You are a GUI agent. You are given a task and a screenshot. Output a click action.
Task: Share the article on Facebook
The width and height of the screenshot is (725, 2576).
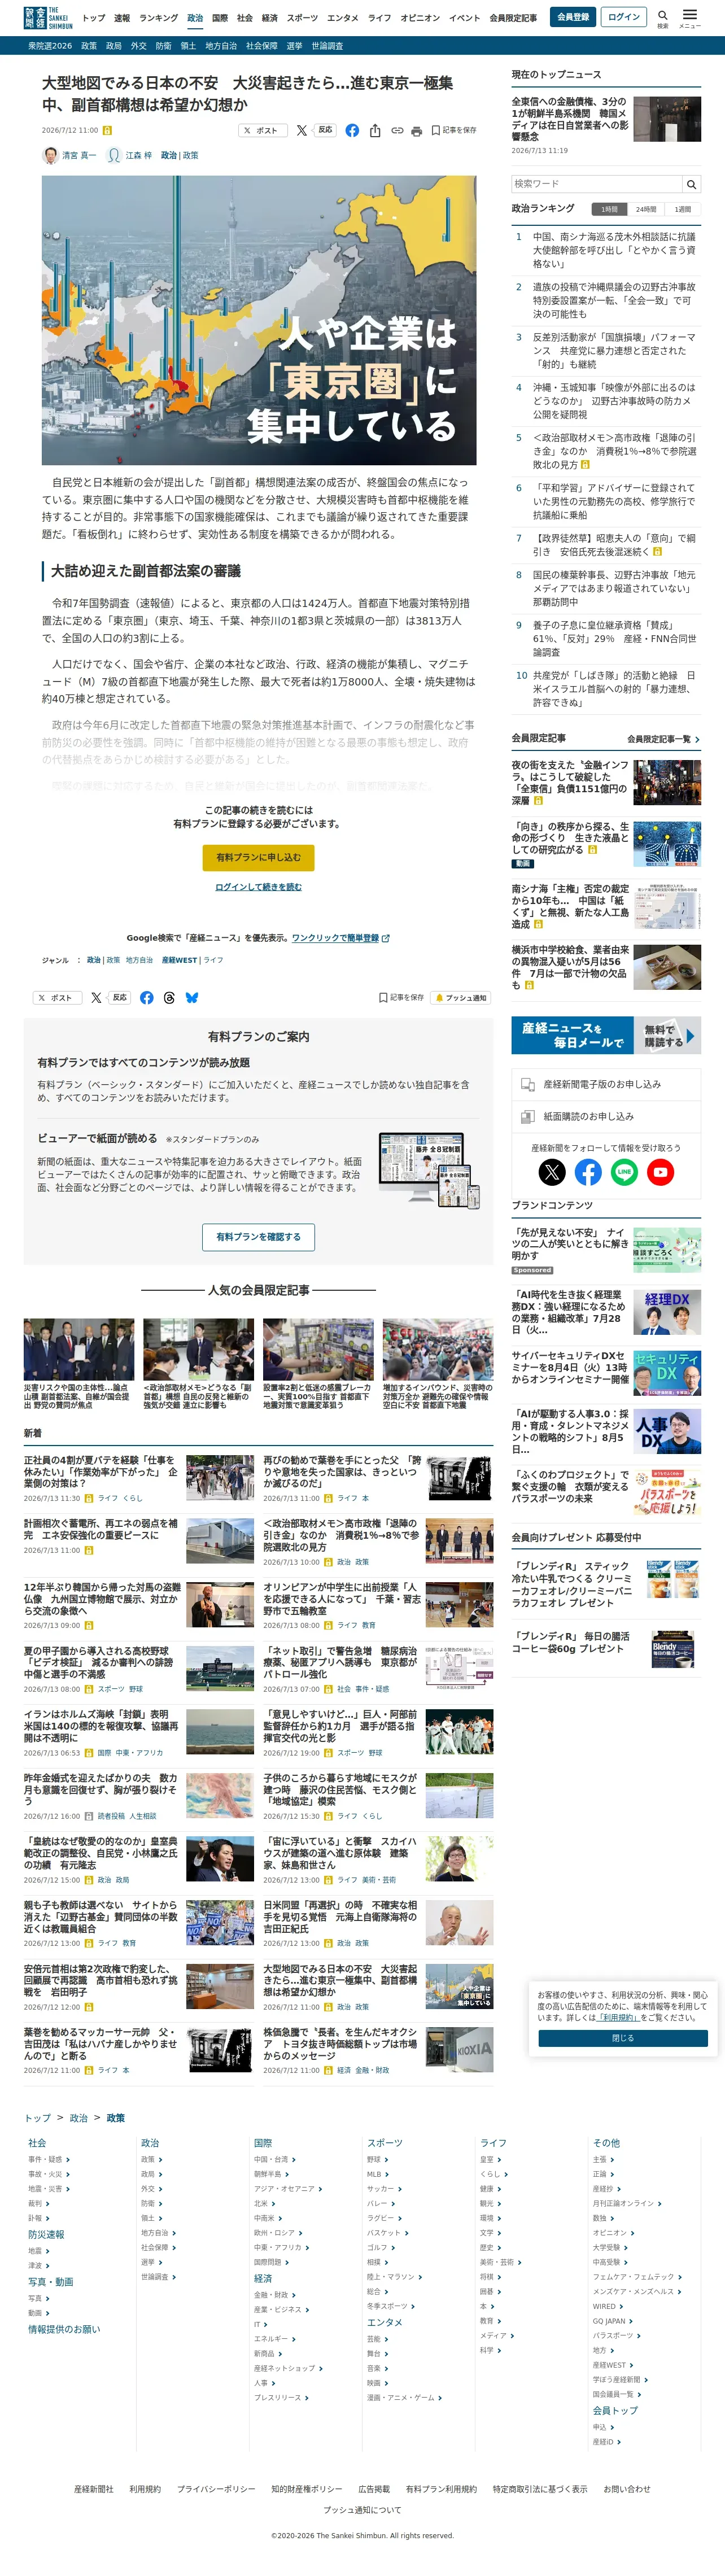[x=352, y=130]
